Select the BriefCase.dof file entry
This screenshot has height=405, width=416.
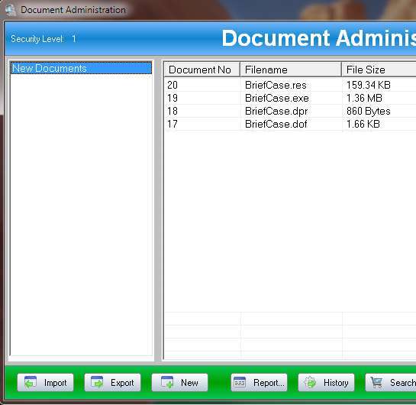coord(276,124)
